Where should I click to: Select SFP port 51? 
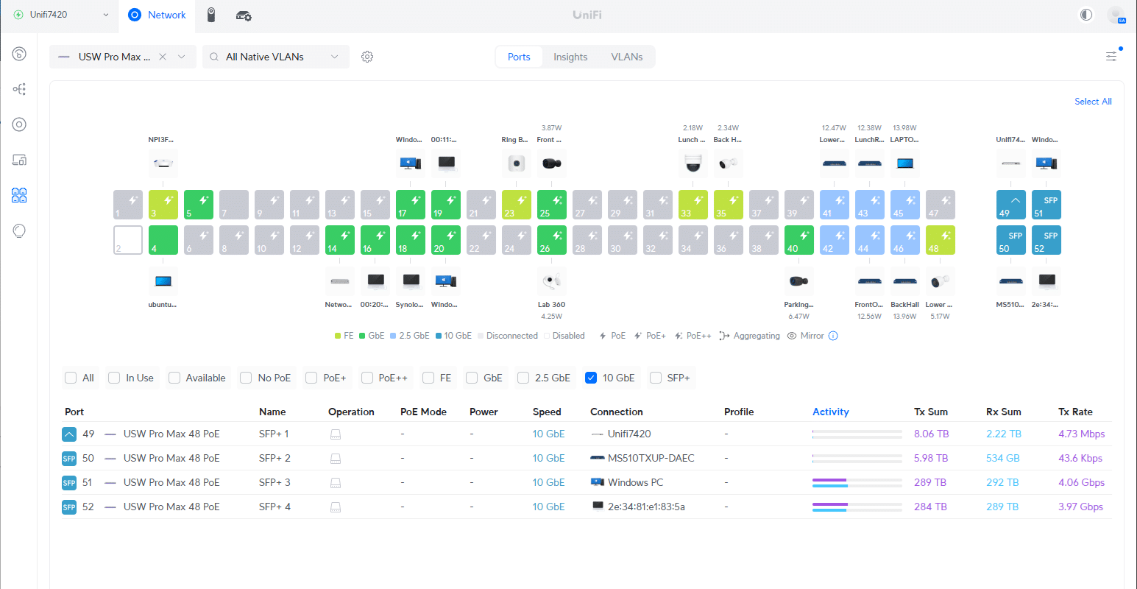tap(1046, 205)
